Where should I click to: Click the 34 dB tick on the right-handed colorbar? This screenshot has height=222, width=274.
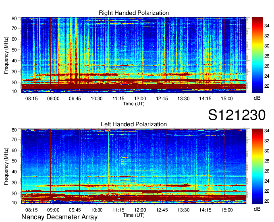pos(267,26)
